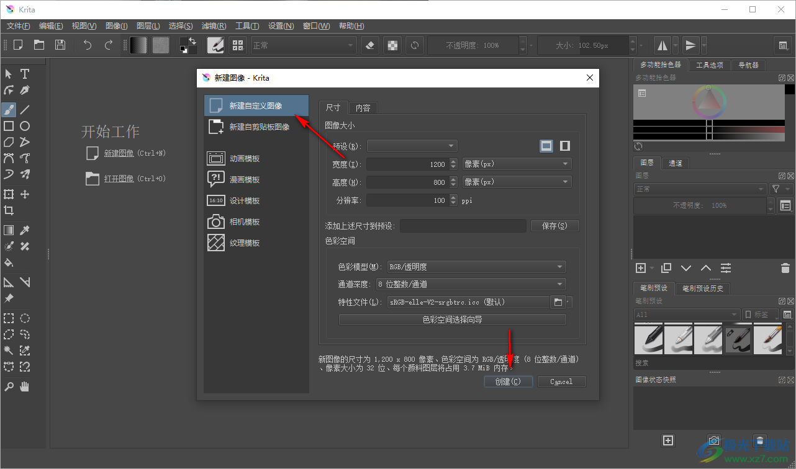Switch to the 工具选项 tab
The image size is (796, 469).
tap(709, 65)
